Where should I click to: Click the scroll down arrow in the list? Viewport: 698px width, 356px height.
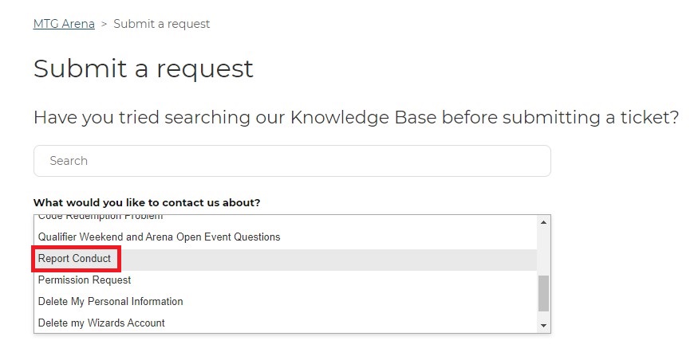tap(544, 325)
